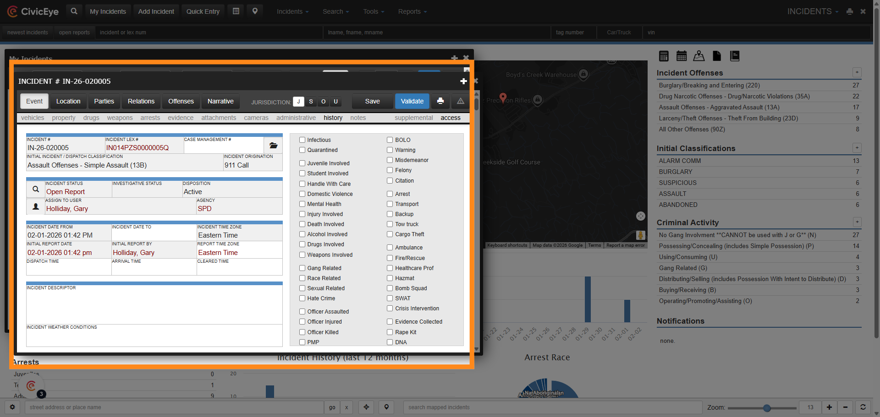
Task: Open the map pin icon in top navbar
Action: tap(255, 11)
